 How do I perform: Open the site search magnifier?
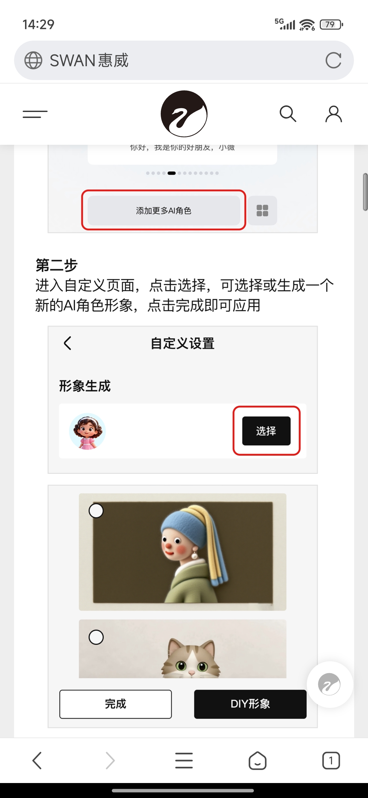(x=288, y=114)
